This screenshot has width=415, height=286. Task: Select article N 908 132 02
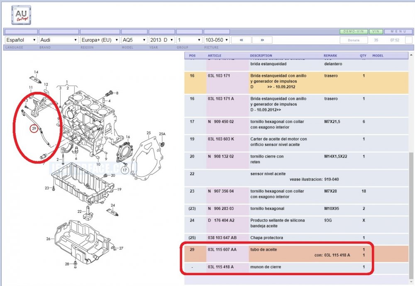[221, 156]
